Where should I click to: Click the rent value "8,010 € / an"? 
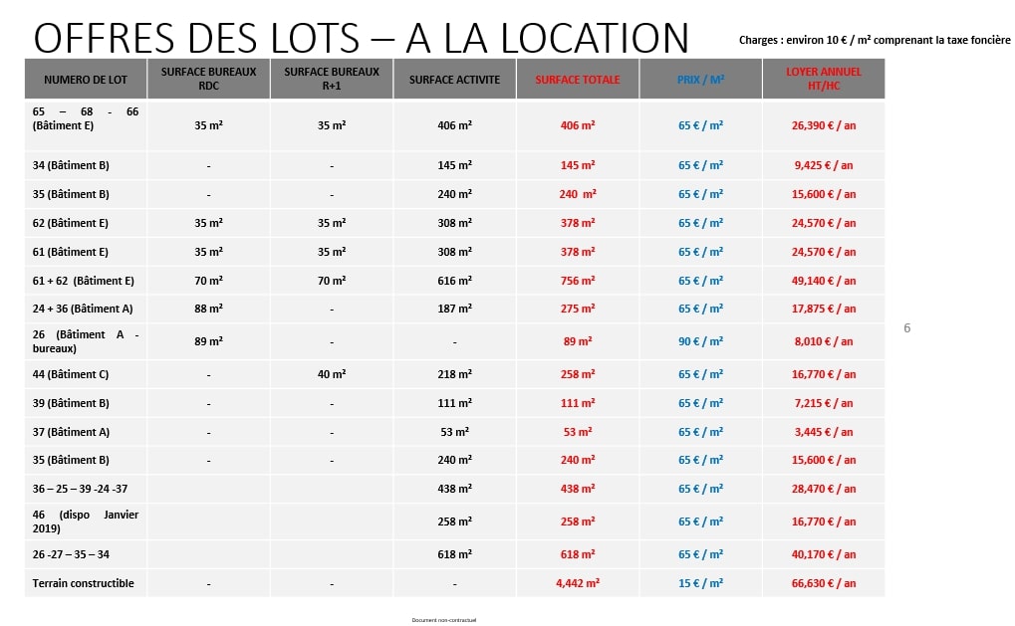824,341
